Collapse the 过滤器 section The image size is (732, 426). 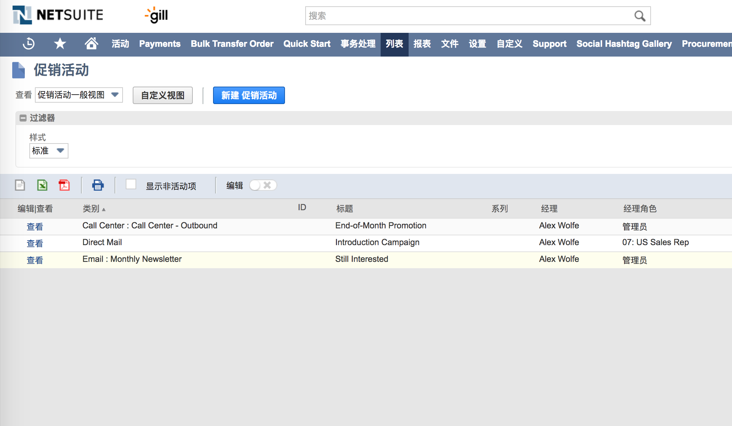pos(23,118)
